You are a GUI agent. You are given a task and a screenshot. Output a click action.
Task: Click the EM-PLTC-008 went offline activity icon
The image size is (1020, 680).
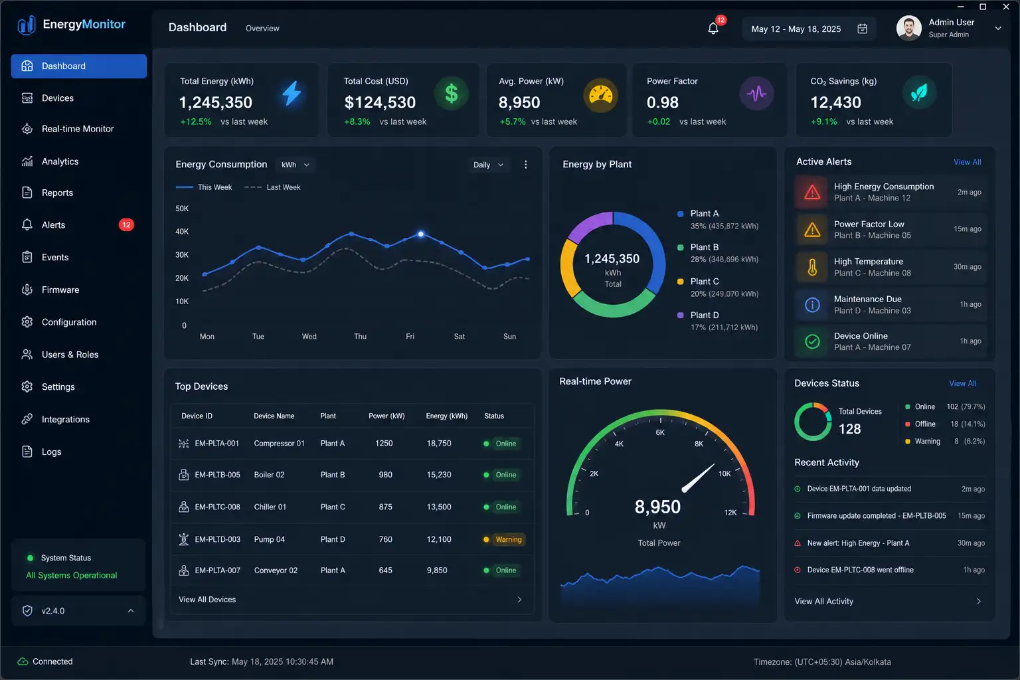click(x=798, y=570)
